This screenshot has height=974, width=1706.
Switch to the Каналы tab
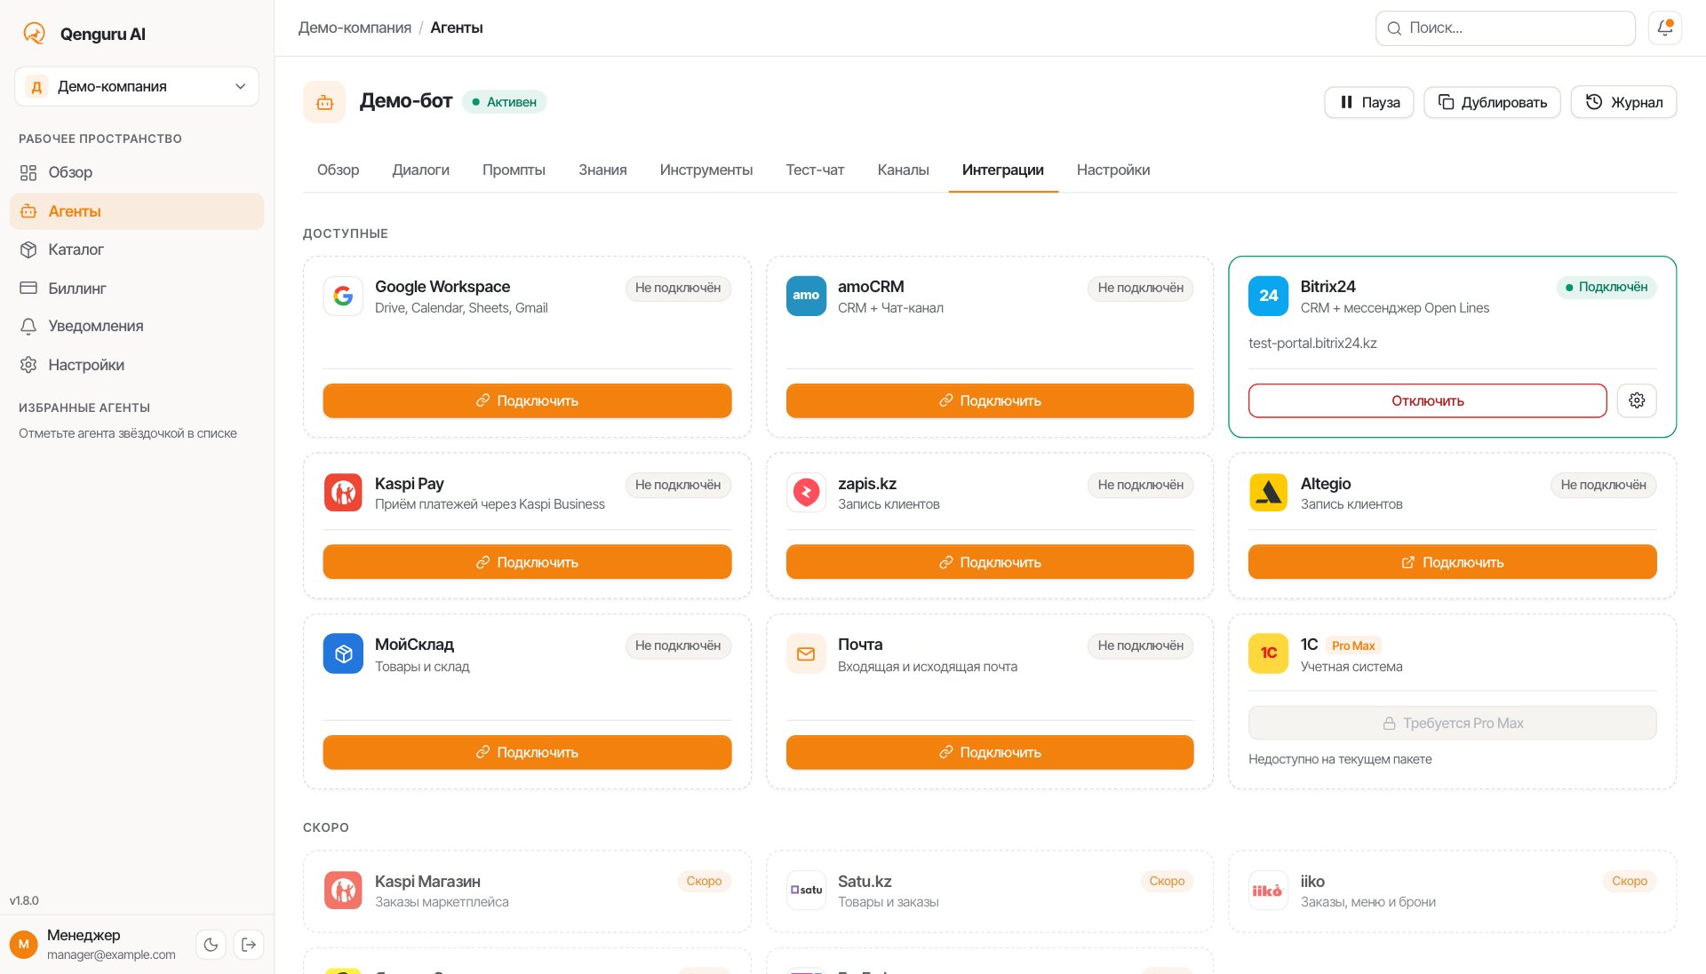[903, 170]
